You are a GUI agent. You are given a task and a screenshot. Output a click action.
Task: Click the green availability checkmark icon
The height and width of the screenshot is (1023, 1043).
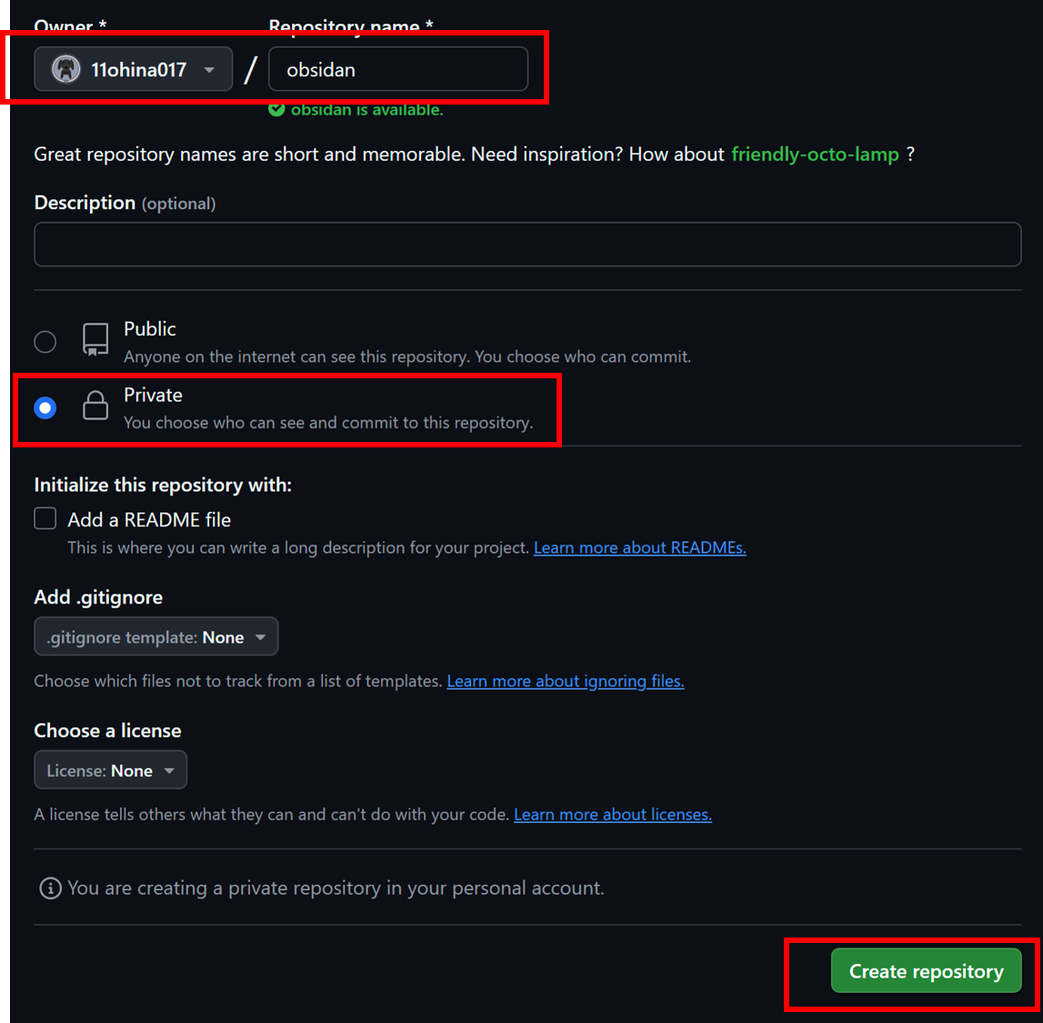point(276,110)
